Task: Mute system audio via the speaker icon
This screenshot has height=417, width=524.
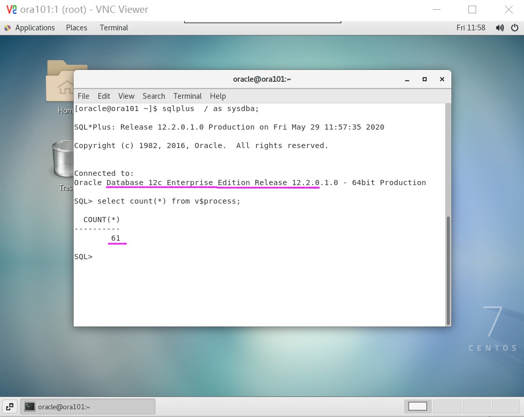Action: pos(500,28)
